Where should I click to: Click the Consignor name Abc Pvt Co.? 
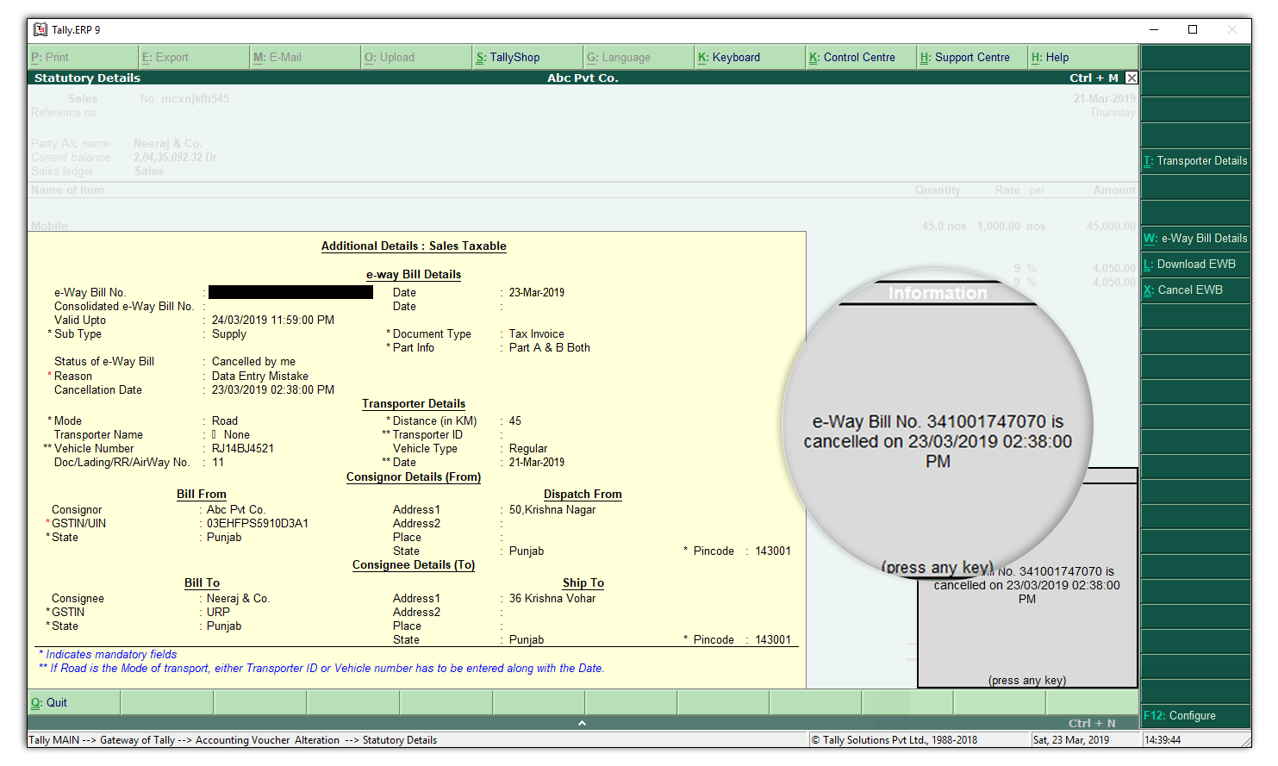[x=236, y=509]
